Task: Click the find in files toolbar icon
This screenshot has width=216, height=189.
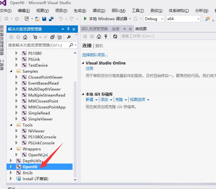Action: point(208,19)
